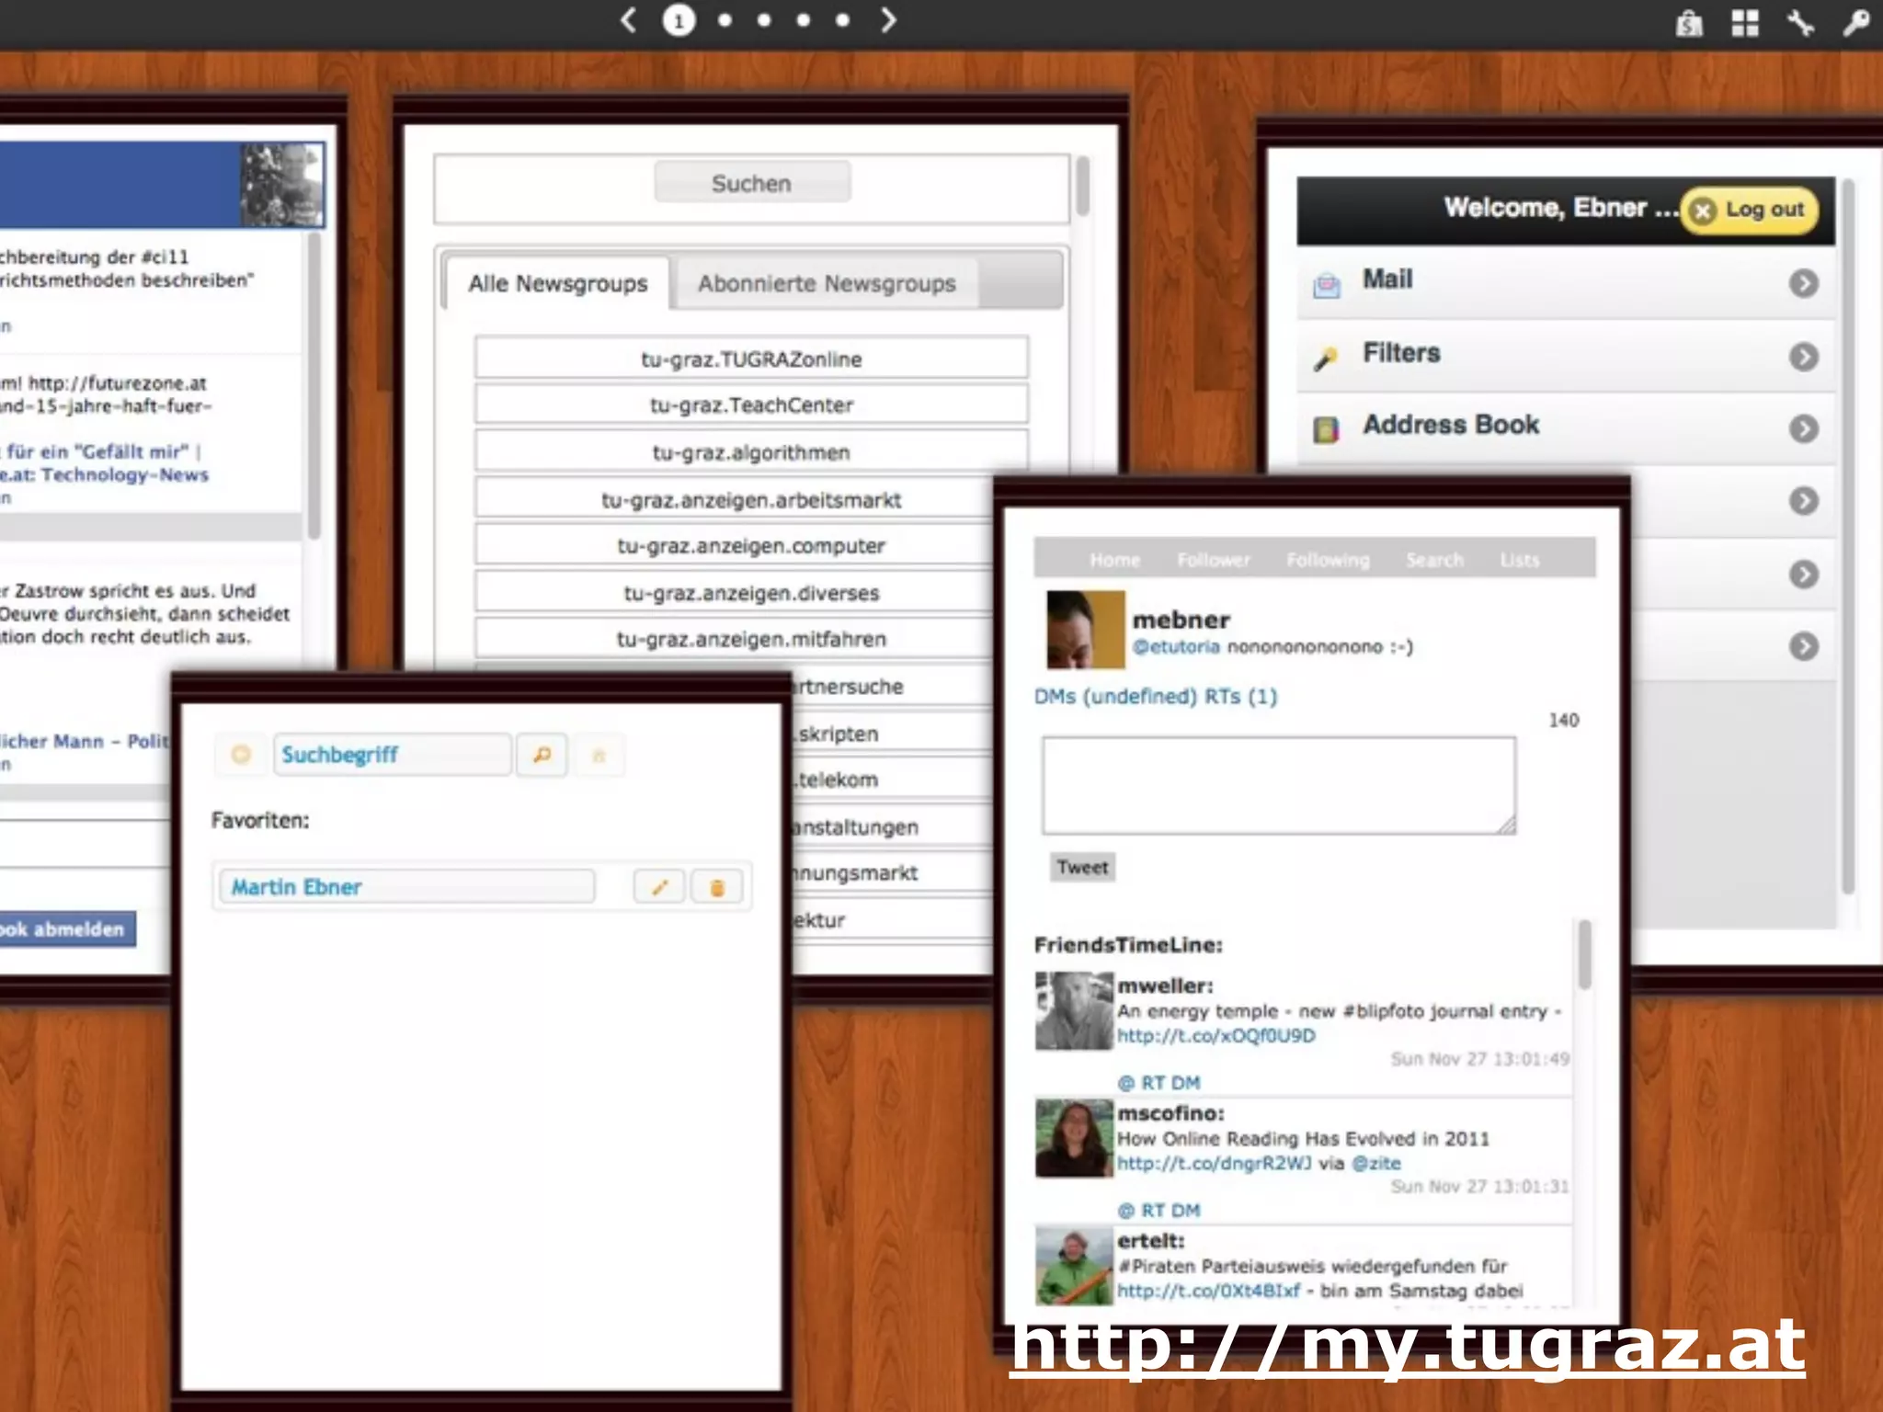
Task: Select the second page indicator dot
Action: coord(725,20)
